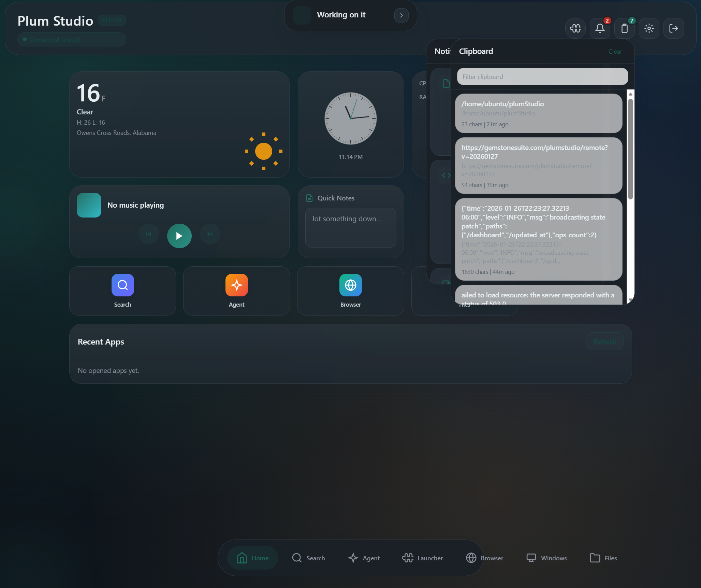This screenshot has width=701, height=588.
Task: Open notifications bell with 2 badge
Action: coord(600,28)
